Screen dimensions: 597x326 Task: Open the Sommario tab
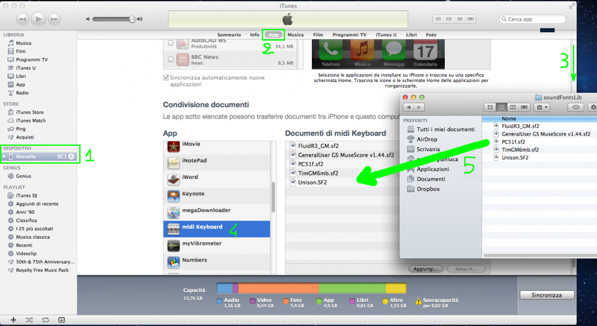[229, 35]
